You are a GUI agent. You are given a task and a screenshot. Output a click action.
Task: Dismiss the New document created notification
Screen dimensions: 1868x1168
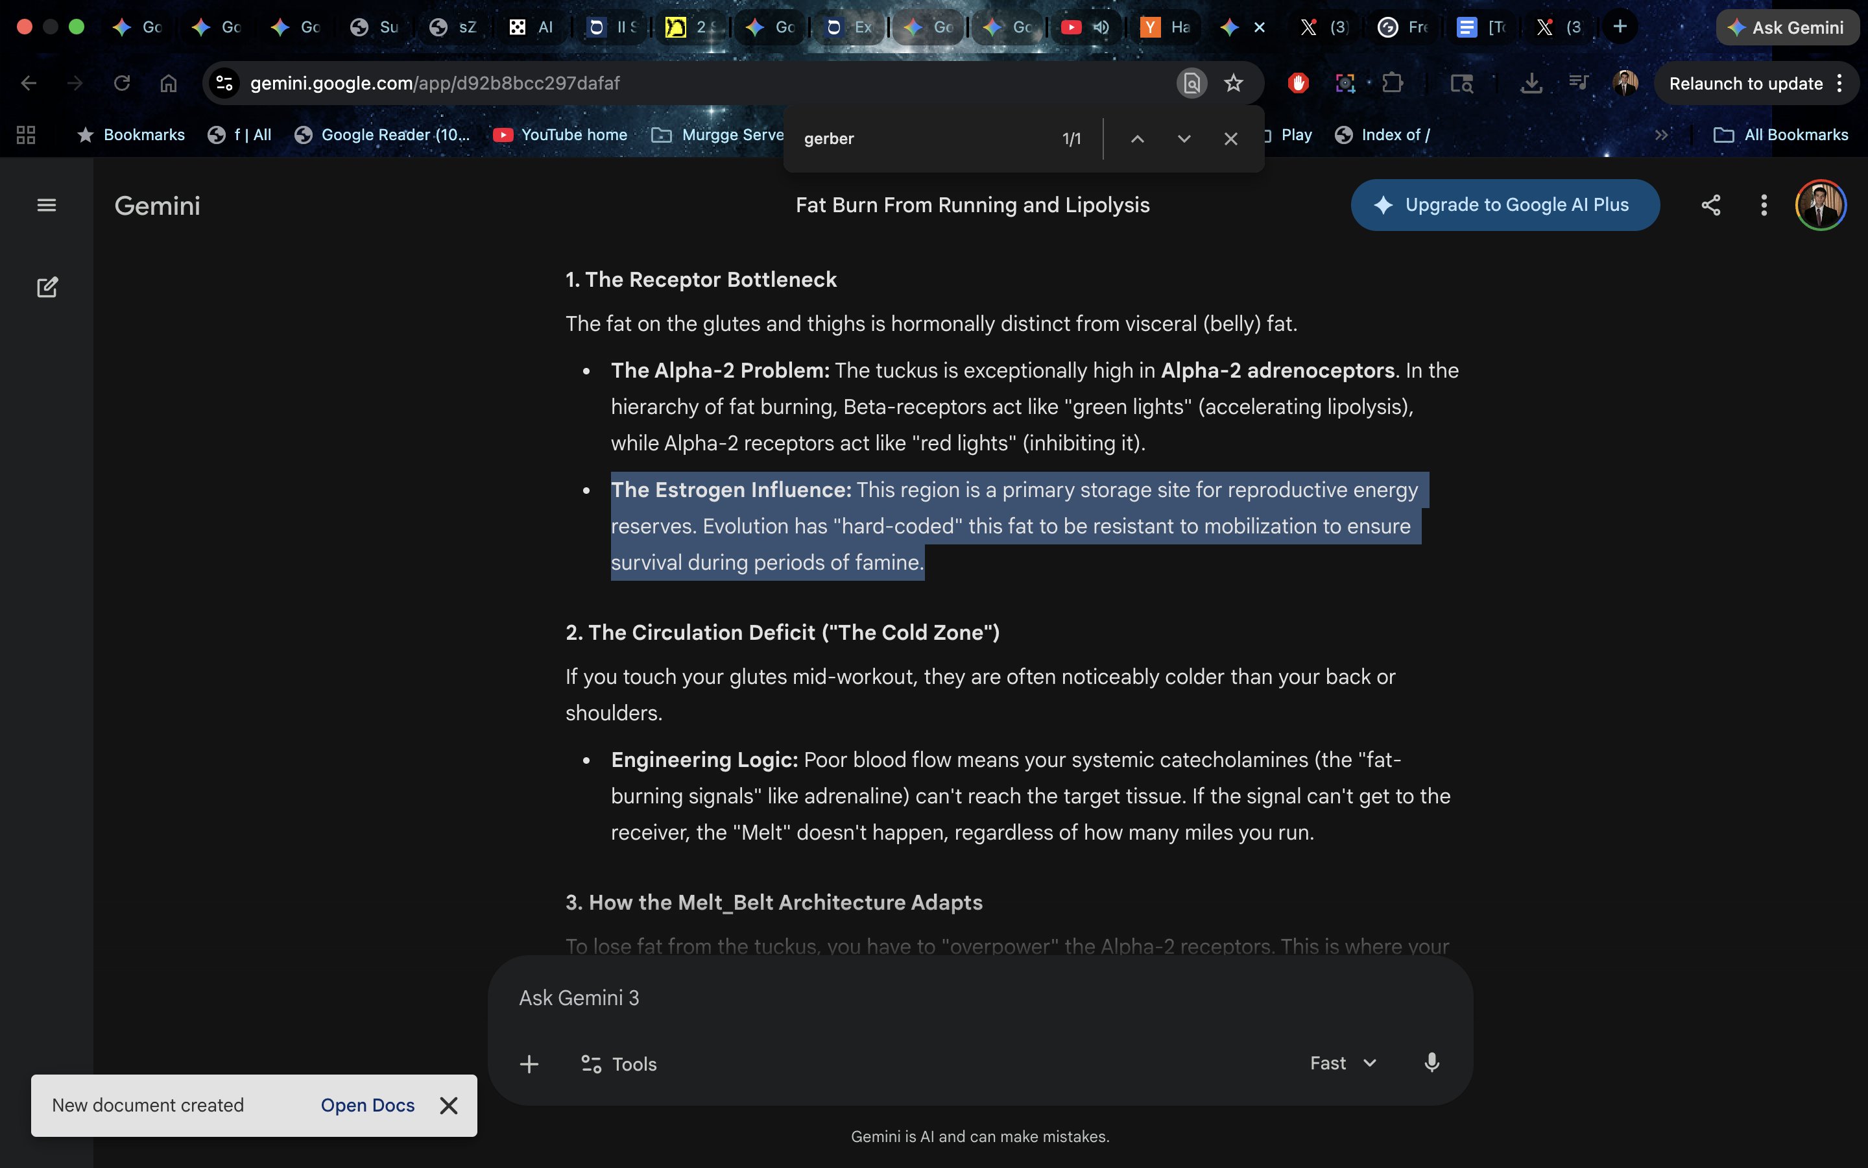coord(448,1104)
